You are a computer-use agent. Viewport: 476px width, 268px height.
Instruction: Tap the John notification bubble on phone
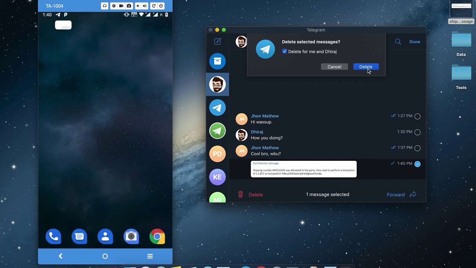click(x=63, y=25)
